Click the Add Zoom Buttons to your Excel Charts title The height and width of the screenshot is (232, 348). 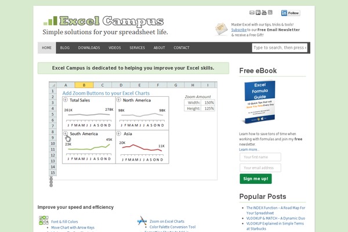click(x=106, y=93)
